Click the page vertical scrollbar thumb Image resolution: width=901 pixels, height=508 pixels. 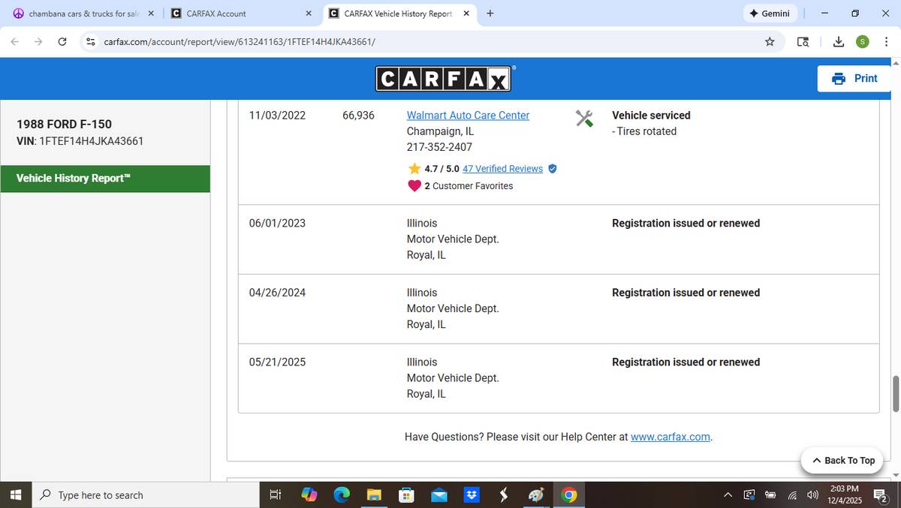[x=895, y=393]
